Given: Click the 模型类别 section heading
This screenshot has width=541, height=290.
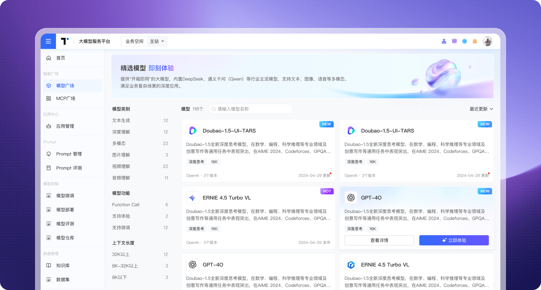Looking at the screenshot, I should (x=121, y=109).
